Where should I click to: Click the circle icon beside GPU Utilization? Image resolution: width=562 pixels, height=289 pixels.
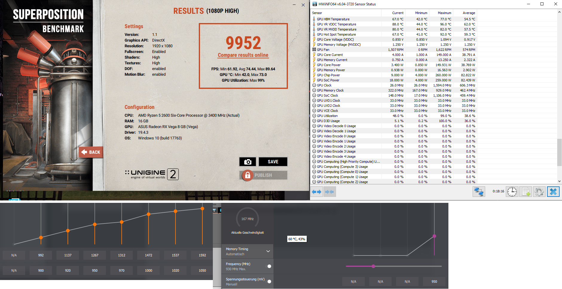pos(314,116)
